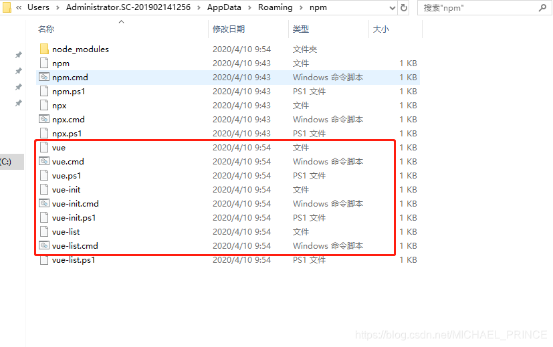553x347 pixels.
Task: Open the node_modules folder icon
Action: pyautogui.click(x=44, y=49)
